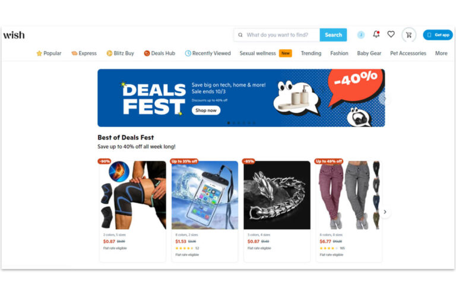456x304 pixels.
Task: Open the shopping cart icon
Action: pyautogui.click(x=408, y=35)
